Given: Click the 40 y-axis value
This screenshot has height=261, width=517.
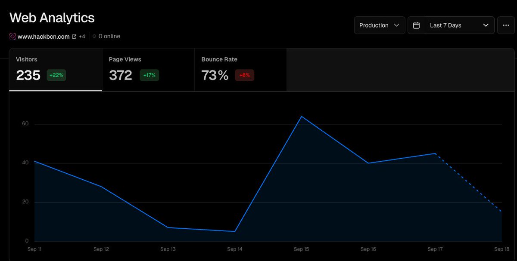Looking at the screenshot, I should coord(25,163).
